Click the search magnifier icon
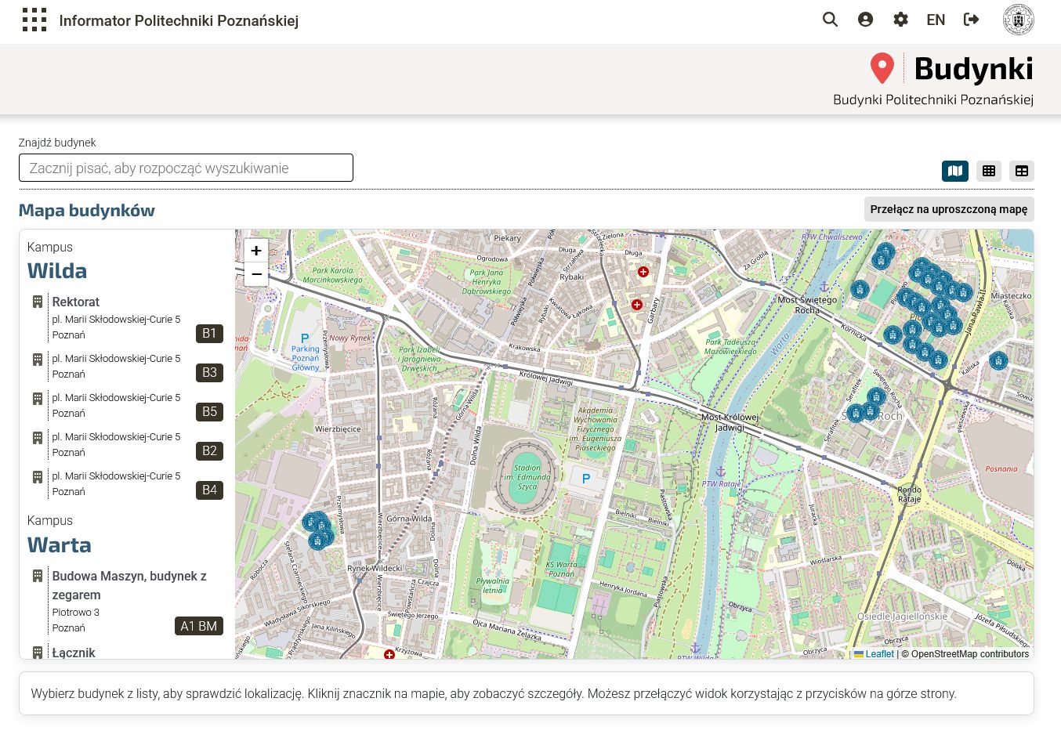The height and width of the screenshot is (745, 1061). [830, 20]
